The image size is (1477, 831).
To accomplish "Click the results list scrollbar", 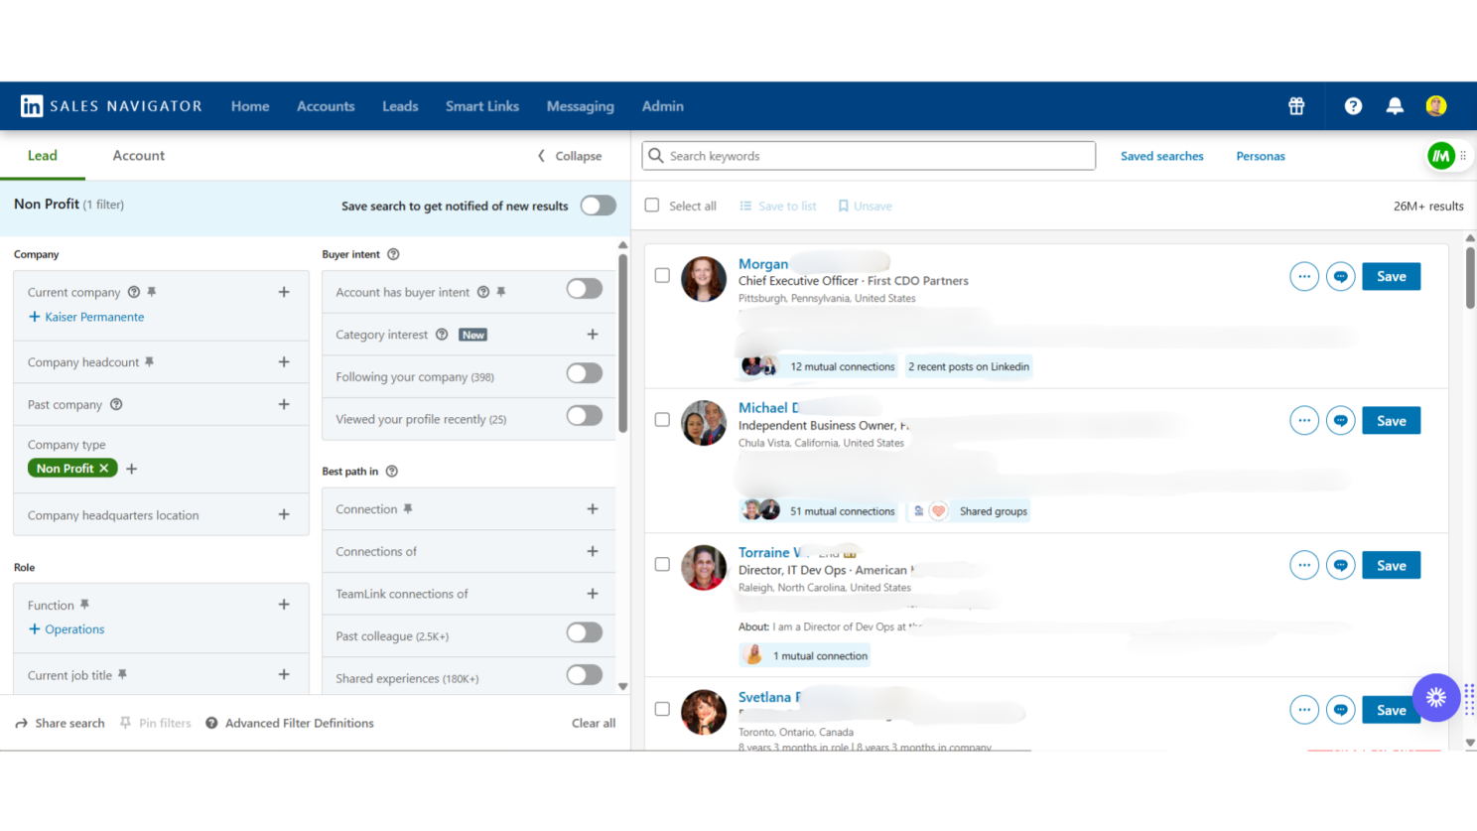I will click(1470, 278).
